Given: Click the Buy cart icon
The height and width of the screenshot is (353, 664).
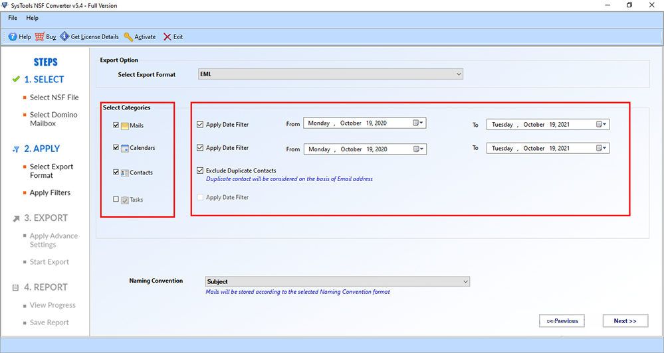Looking at the screenshot, I should coord(39,36).
